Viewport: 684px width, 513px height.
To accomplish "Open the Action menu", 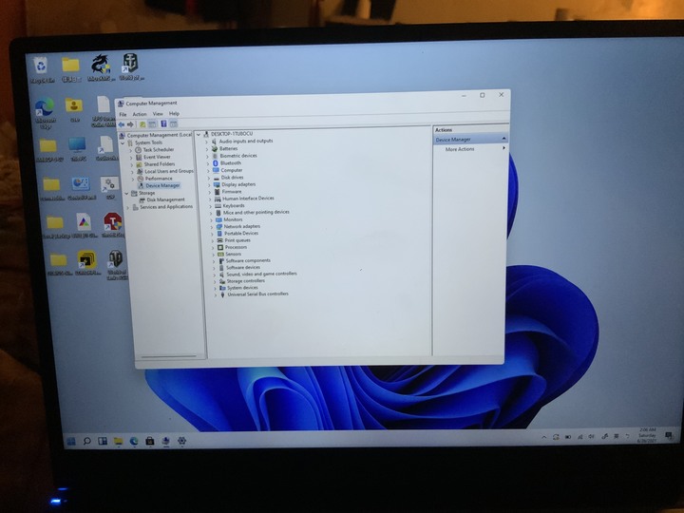I will [x=140, y=114].
